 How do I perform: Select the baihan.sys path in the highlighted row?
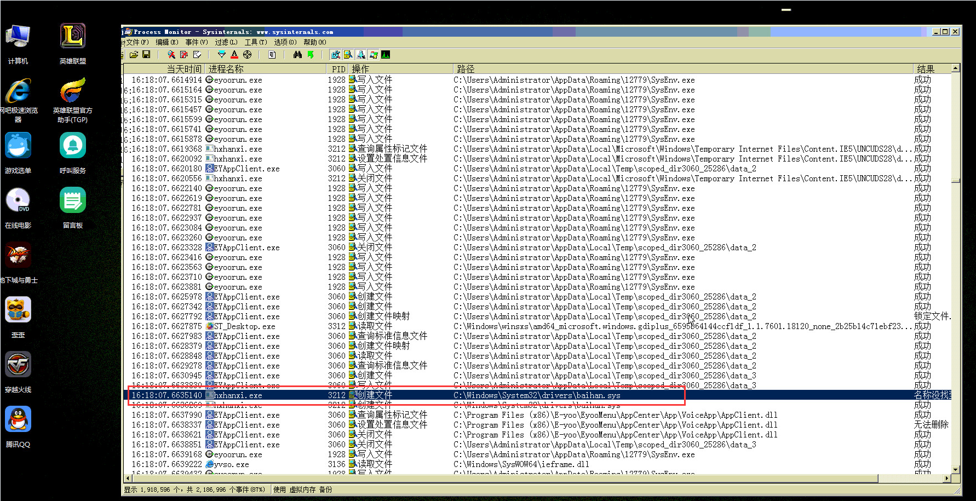(537, 395)
